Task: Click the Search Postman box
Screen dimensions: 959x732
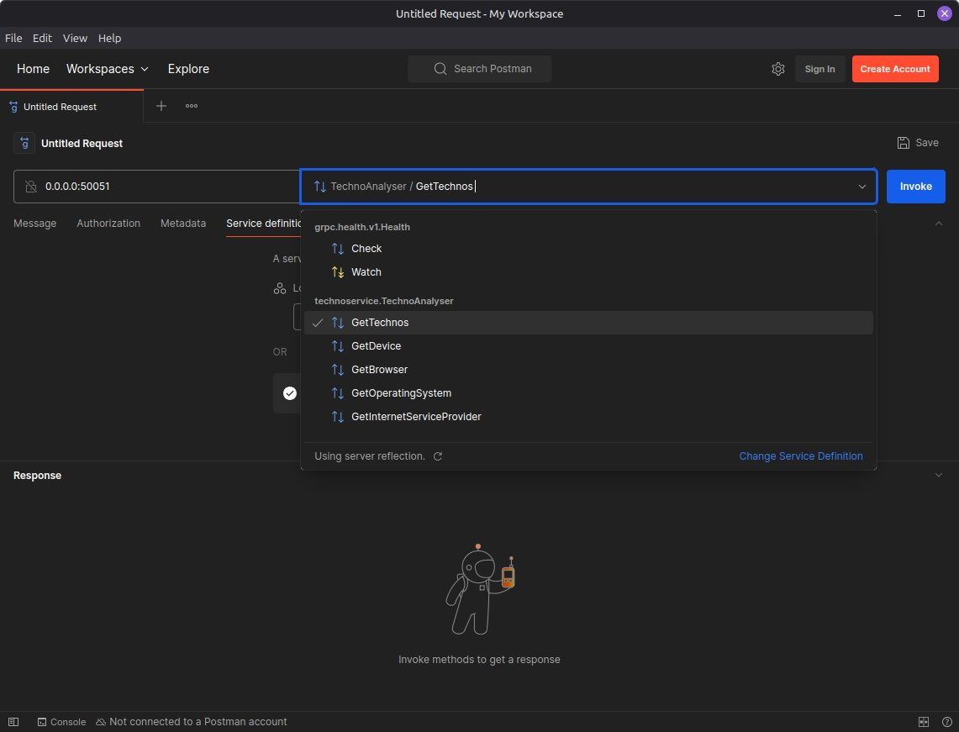Action: (480, 69)
